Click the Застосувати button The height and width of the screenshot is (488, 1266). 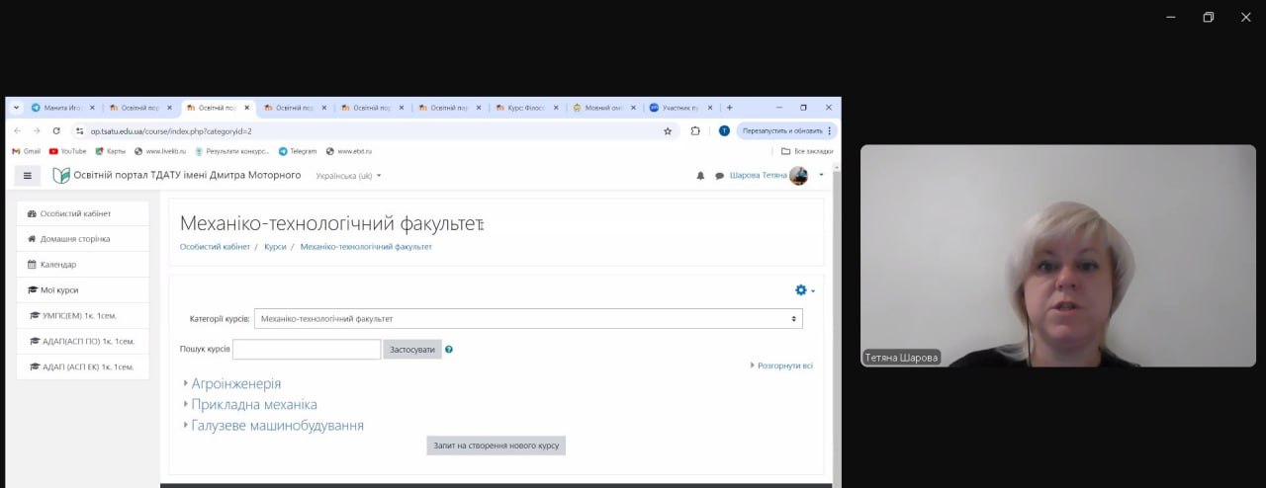pyautogui.click(x=412, y=349)
